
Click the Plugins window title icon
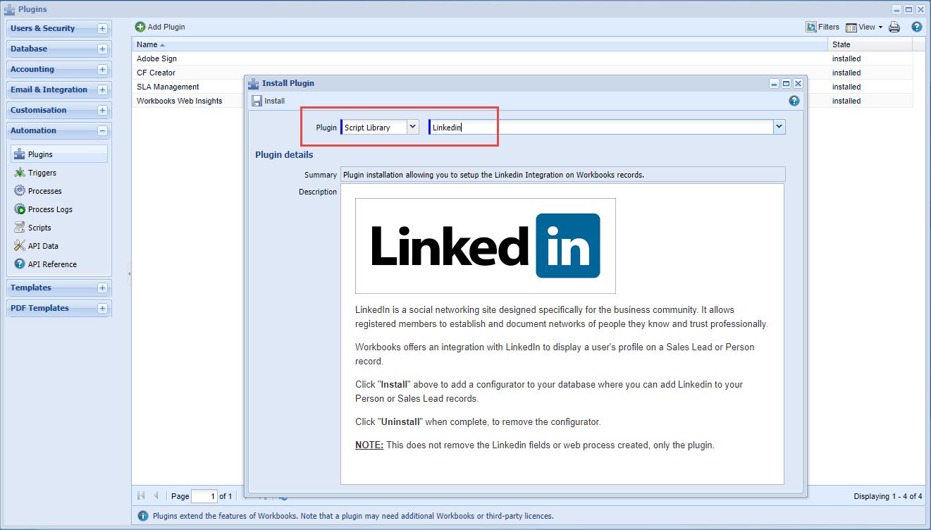(x=10, y=9)
